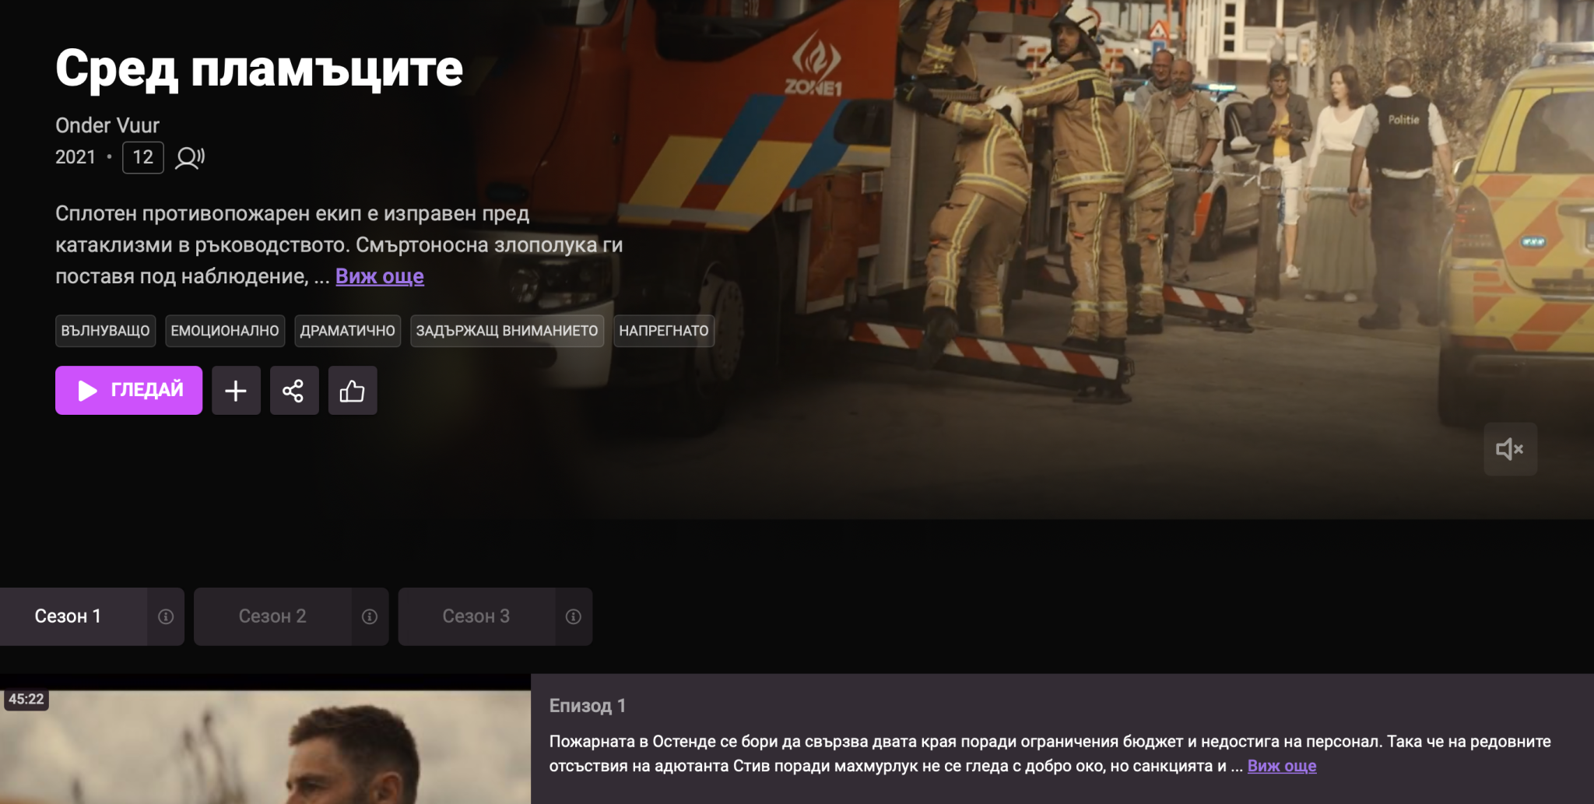
Task: Add the series to your list with the plus icon
Action: tap(236, 390)
